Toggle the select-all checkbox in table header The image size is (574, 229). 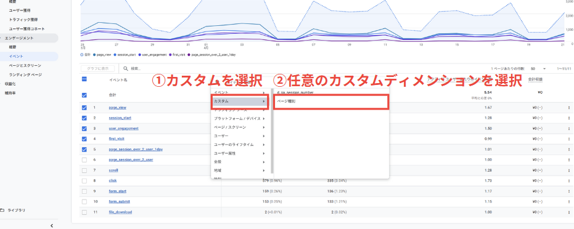[84, 79]
